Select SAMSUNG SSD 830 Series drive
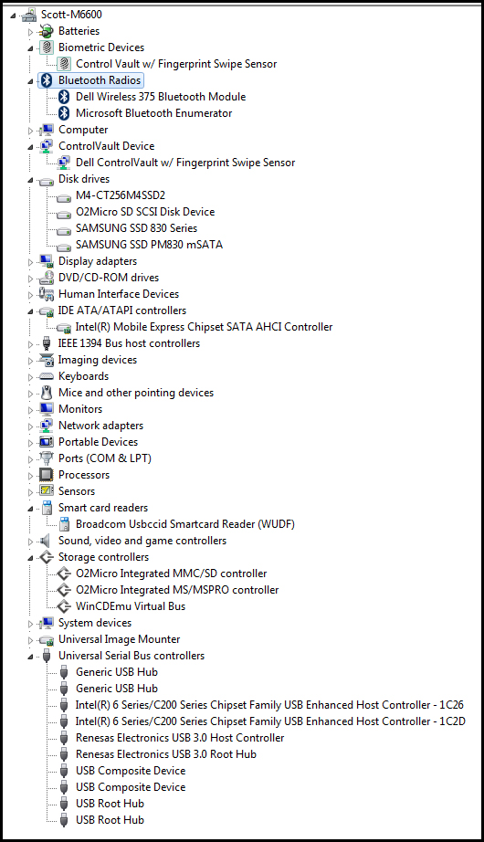The height and width of the screenshot is (842, 484). click(x=136, y=228)
